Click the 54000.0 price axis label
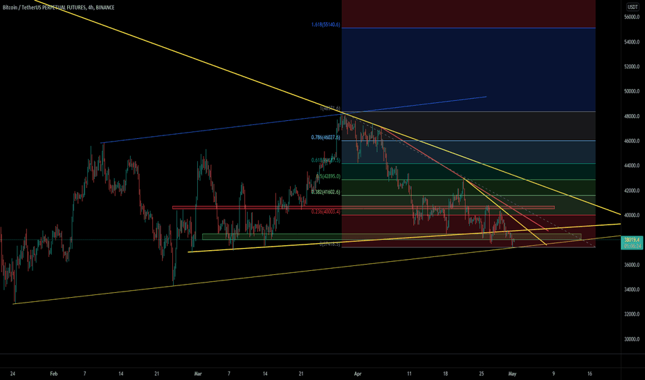Viewport: 645px width, 380px height. pyautogui.click(x=631, y=42)
